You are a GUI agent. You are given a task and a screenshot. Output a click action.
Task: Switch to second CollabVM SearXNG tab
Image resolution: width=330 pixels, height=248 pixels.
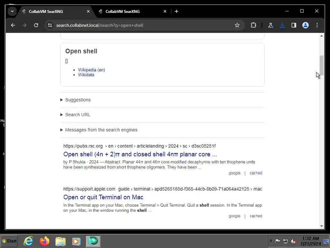pos(132,11)
